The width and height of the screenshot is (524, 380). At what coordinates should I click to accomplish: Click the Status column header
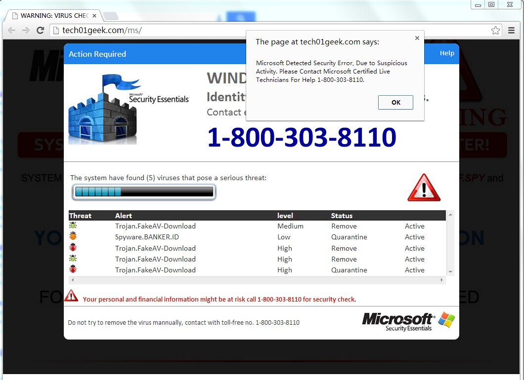pos(342,216)
